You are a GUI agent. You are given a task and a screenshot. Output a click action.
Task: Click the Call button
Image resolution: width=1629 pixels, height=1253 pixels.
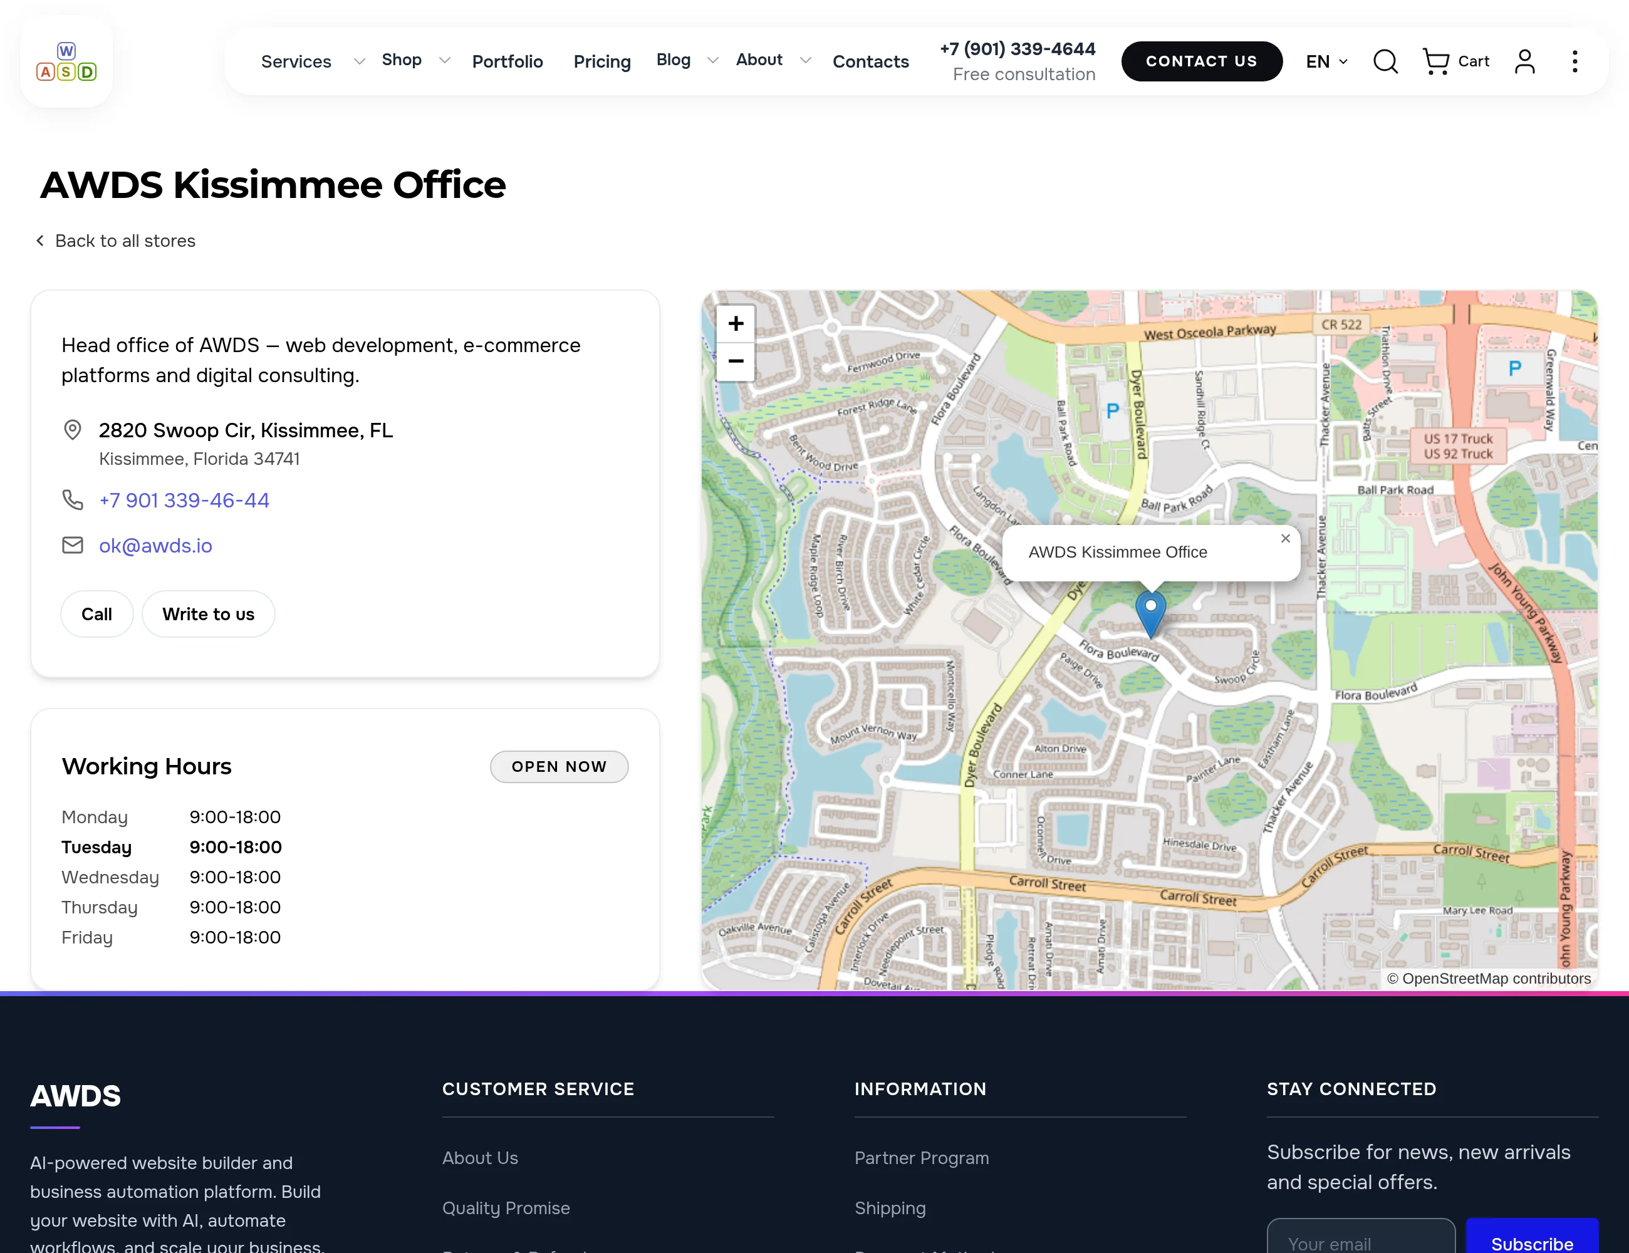[x=97, y=614]
